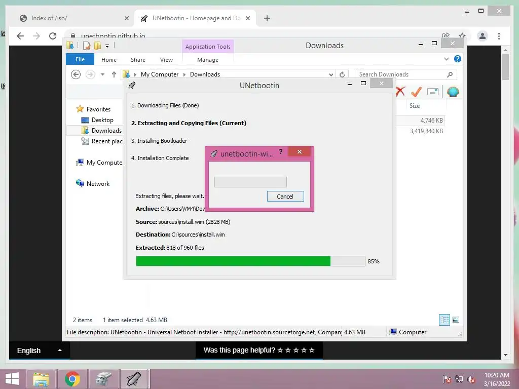Cancel the small unetbootin extraction dialog

(x=285, y=196)
